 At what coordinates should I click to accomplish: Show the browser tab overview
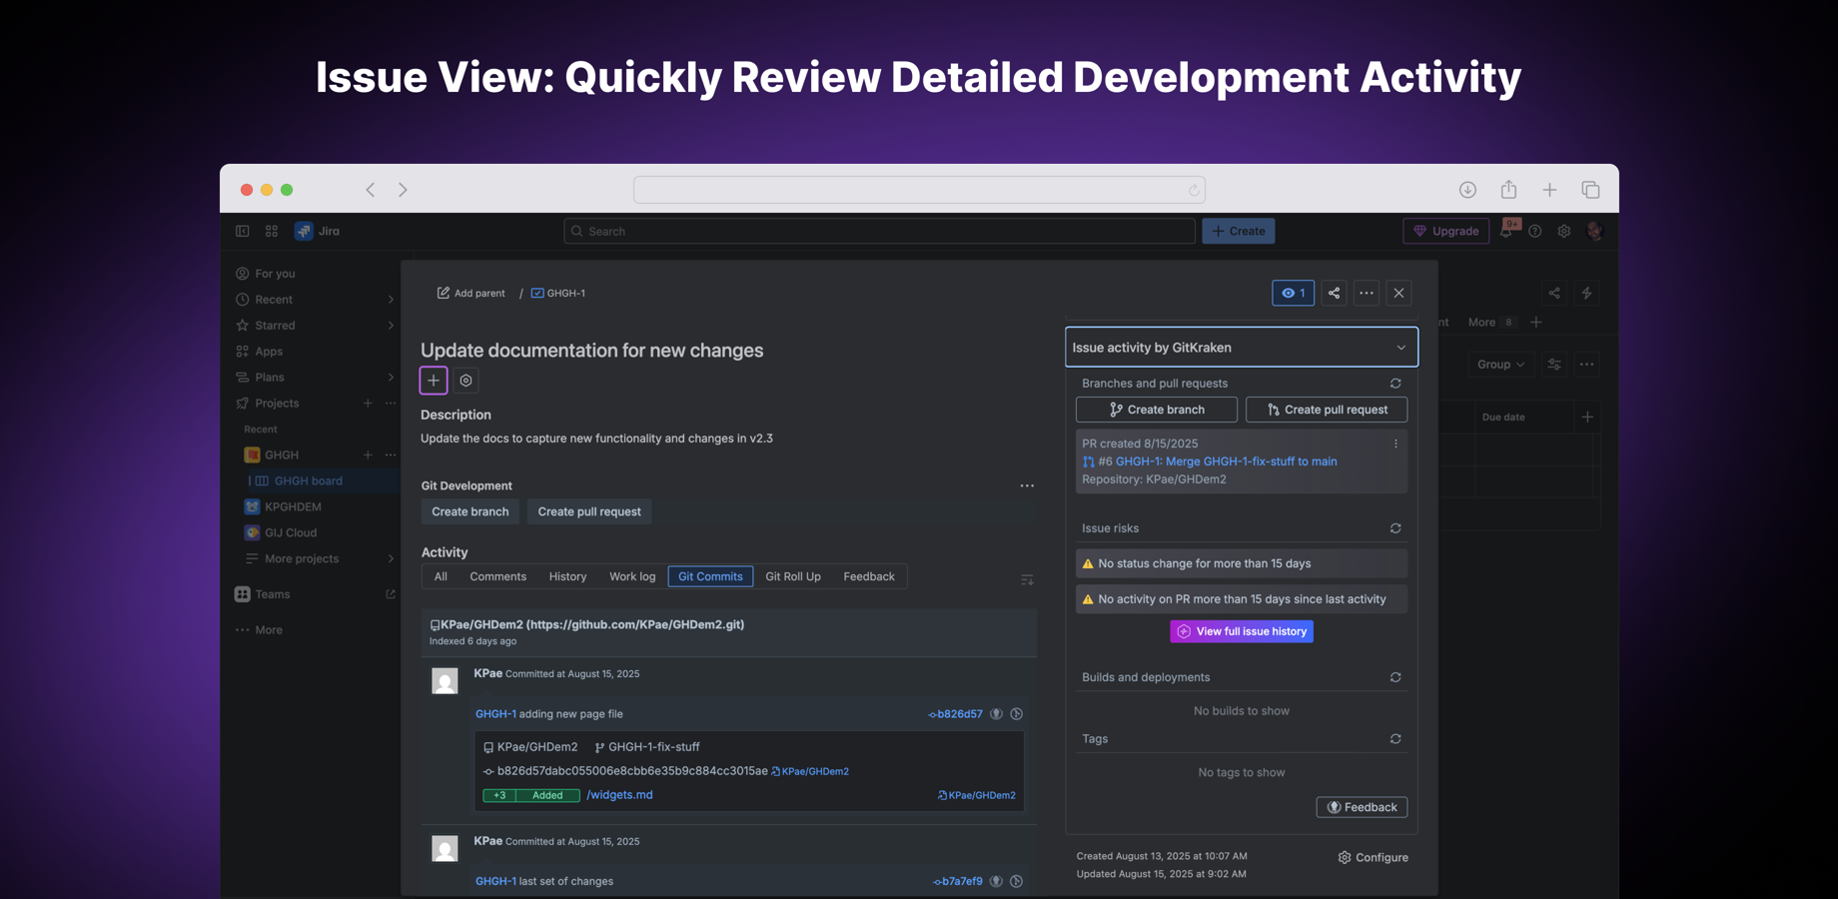pyautogui.click(x=1591, y=190)
